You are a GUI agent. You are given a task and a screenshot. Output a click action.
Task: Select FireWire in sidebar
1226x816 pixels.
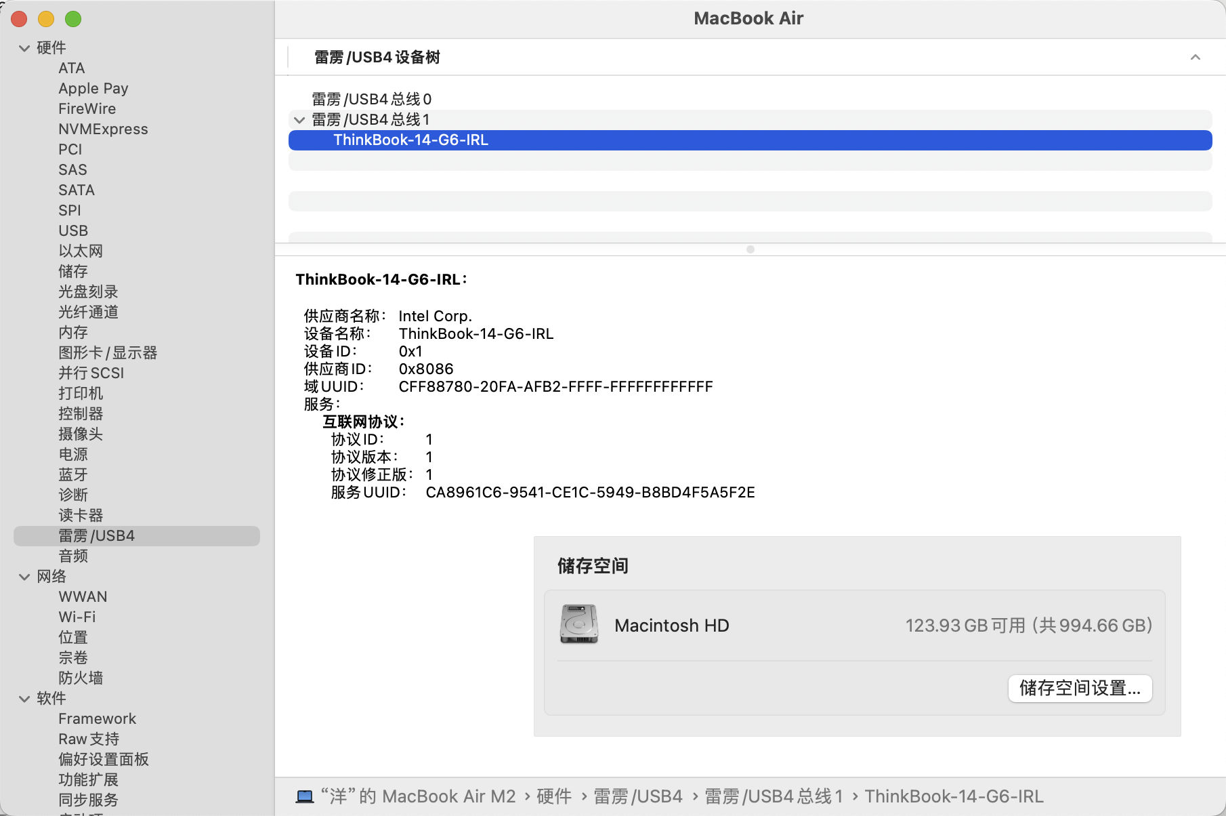(x=87, y=109)
